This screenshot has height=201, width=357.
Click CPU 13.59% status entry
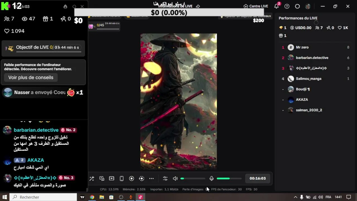click(109, 189)
